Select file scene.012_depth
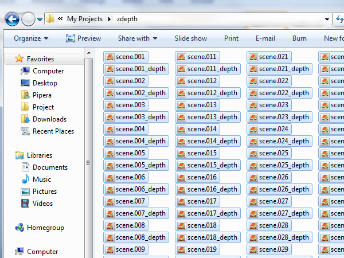 pyautogui.click(x=208, y=93)
